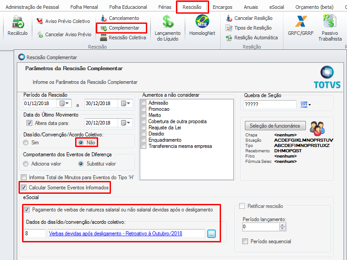Toggle Calcular Somente Eventos Informados
Viewport: 347px width, 260px height.
[23, 188]
